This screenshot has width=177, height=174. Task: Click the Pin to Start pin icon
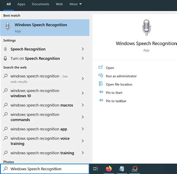tap(101, 92)
